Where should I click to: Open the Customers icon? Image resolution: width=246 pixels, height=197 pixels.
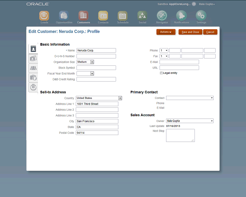click(x=83, y=16)
